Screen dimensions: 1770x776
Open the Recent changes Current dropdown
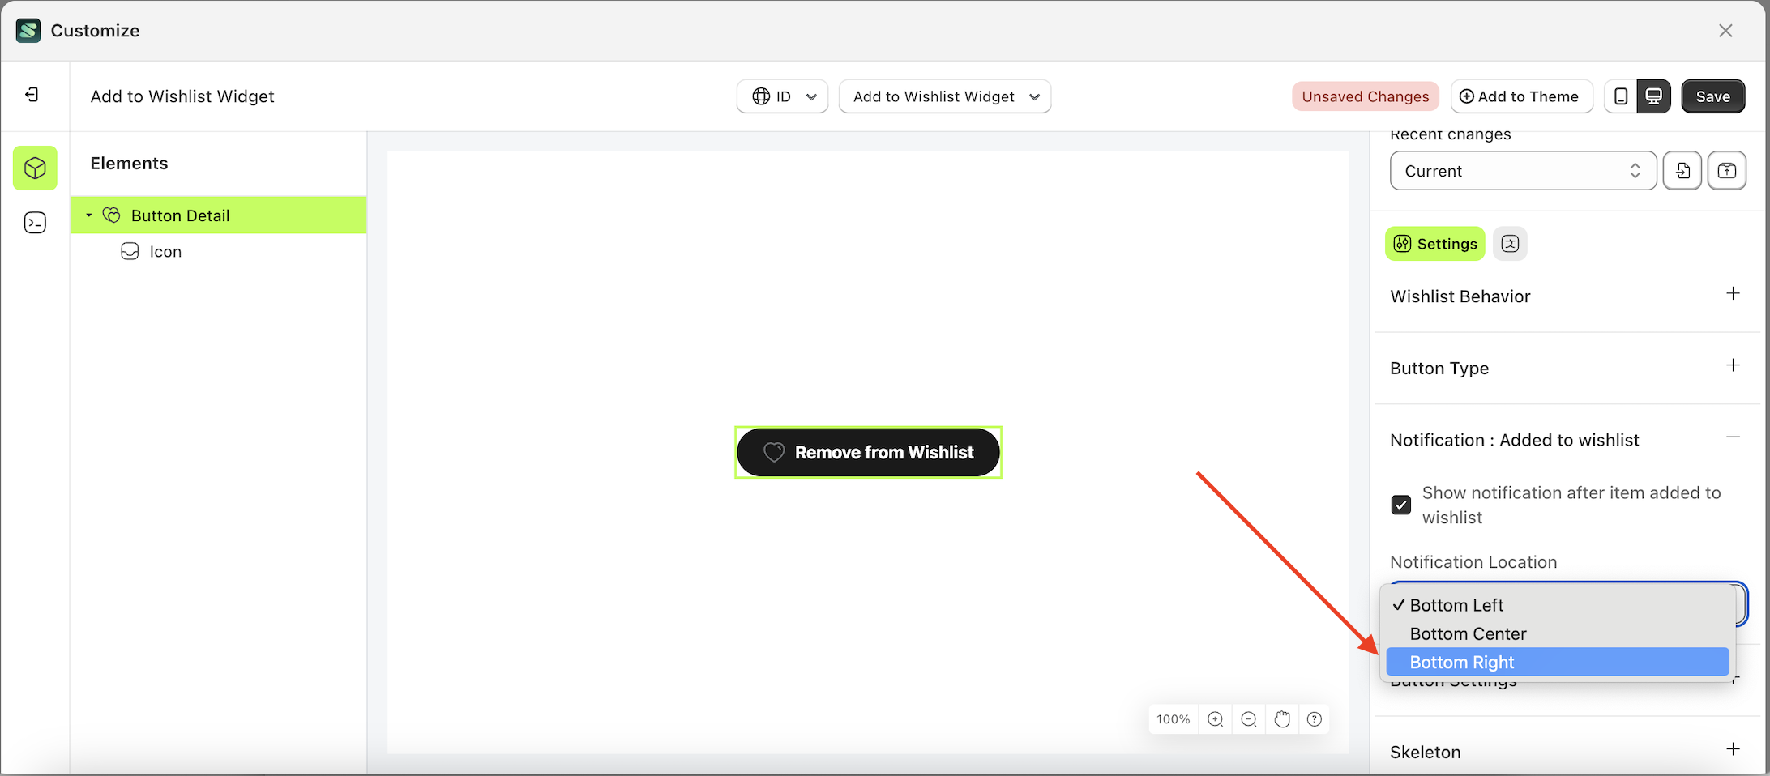point(1523,170)
